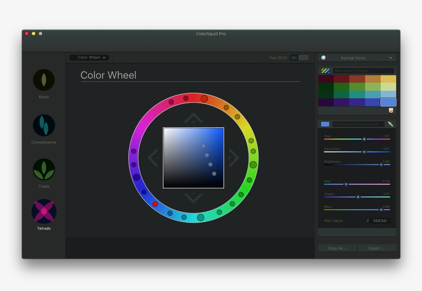Click the lowest gray dot in the color square
Viewport: 422px width, 291px height.
tap(214, 174)
